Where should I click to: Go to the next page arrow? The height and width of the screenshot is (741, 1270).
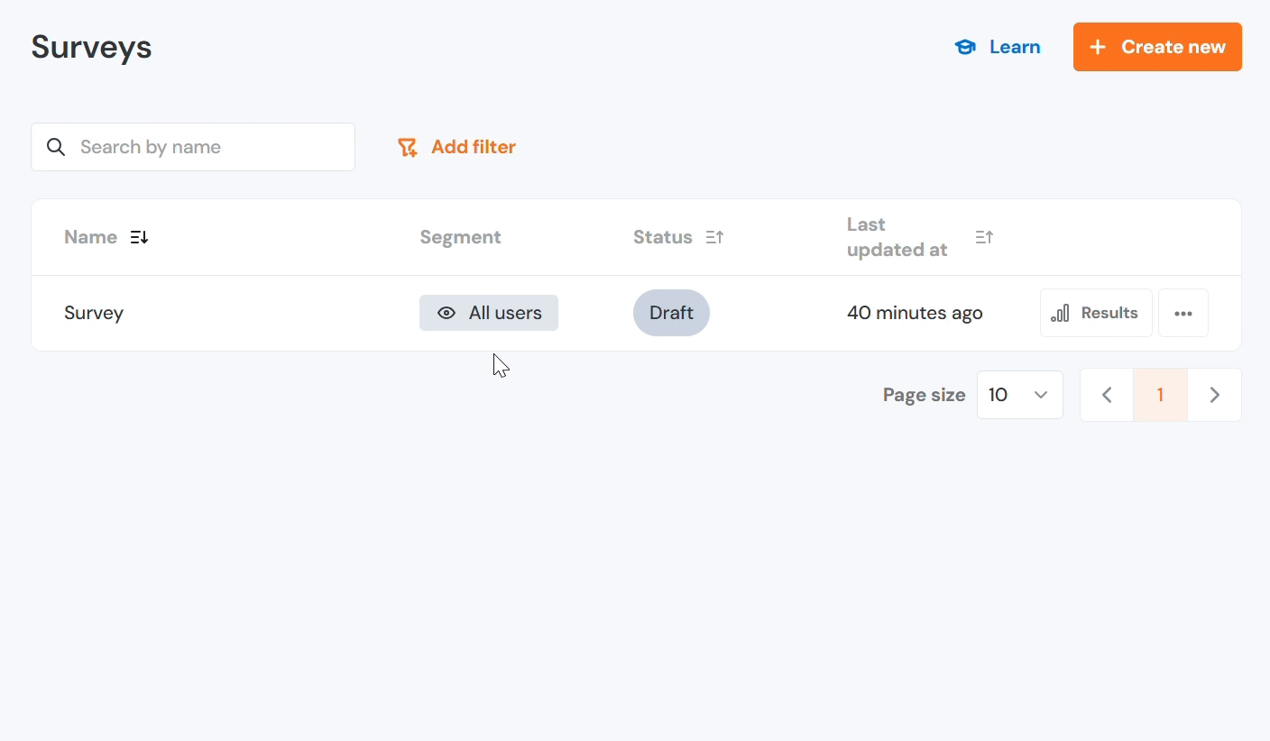(1214, 395)
